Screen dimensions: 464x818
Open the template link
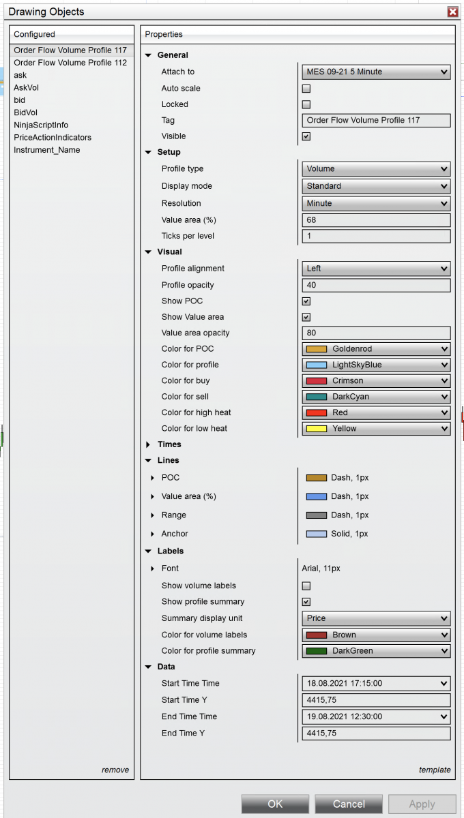click(x=435, y=770)
